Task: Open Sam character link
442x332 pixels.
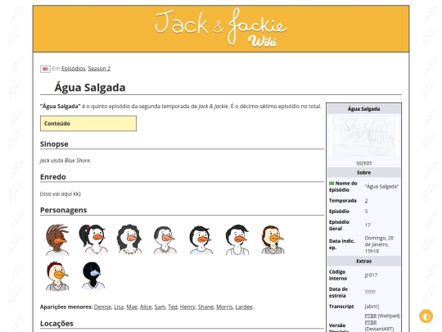Action: 160,307
